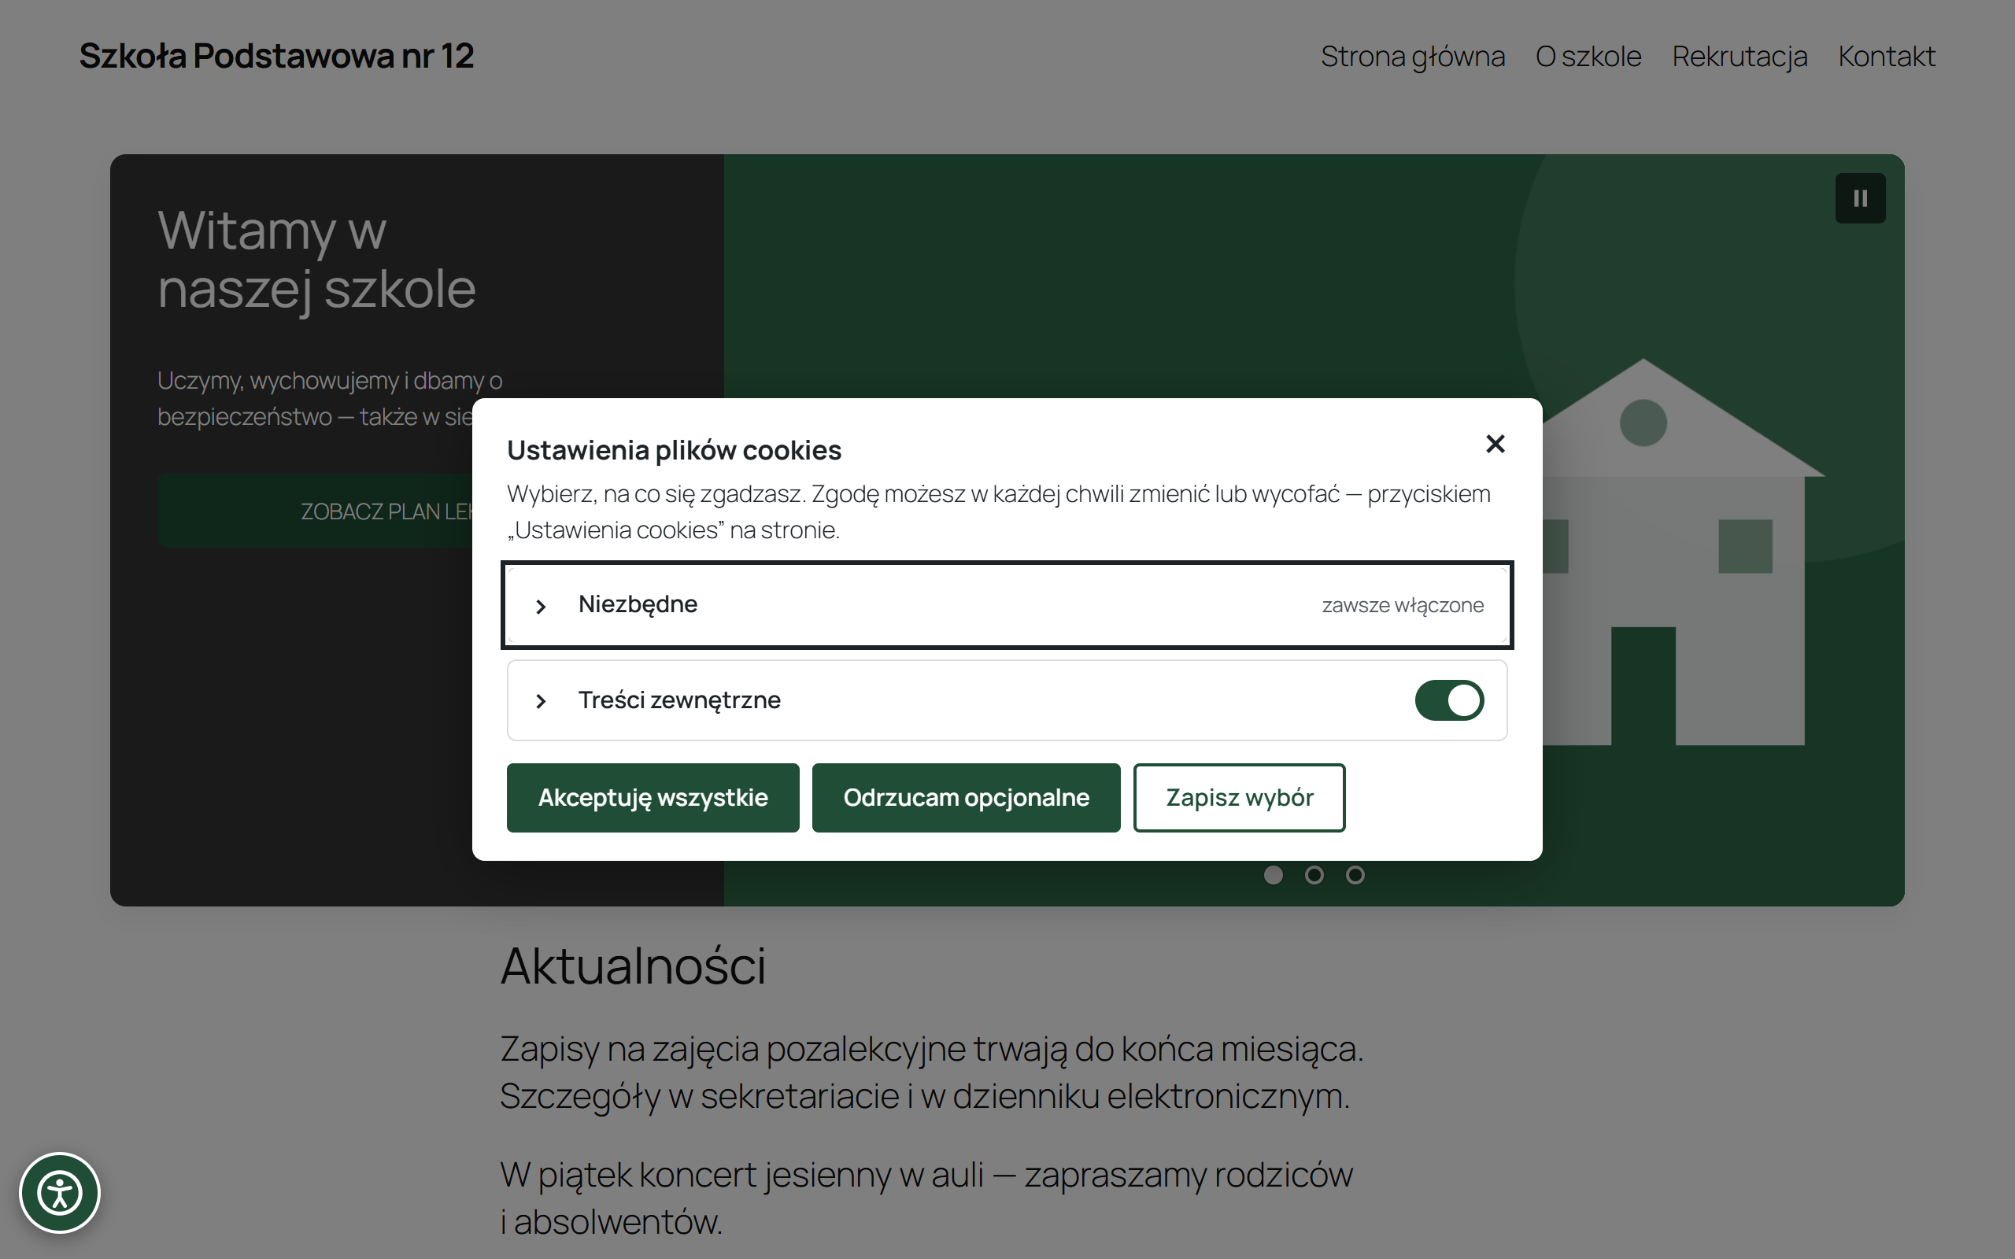Select the second carousel slide dot
The image size is (2015, 1259).
[x=1314, y=875]
